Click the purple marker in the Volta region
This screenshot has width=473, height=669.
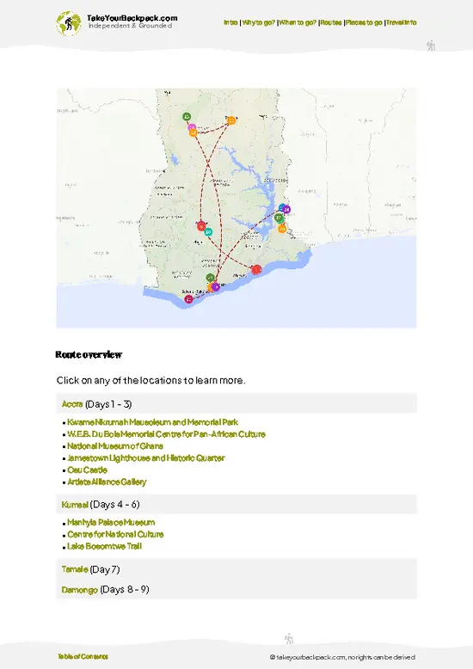(286, 210)
